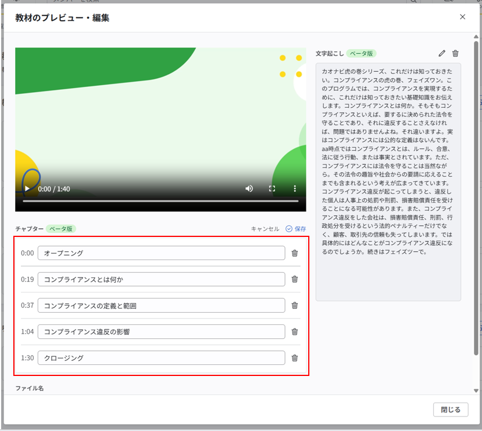
Task: Delete the クロージング chapter
Action: pos(294,358)
